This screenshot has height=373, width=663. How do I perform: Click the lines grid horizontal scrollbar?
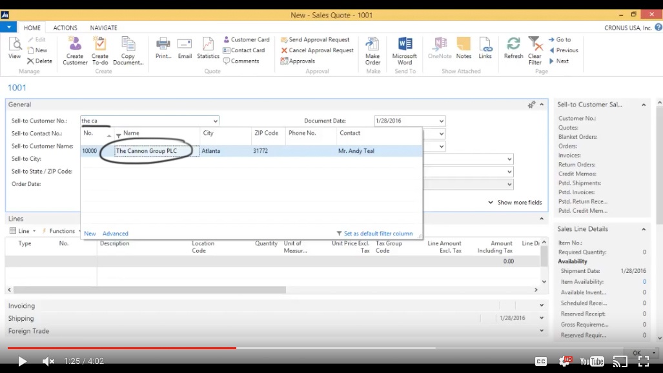click(x=150, y=290)
